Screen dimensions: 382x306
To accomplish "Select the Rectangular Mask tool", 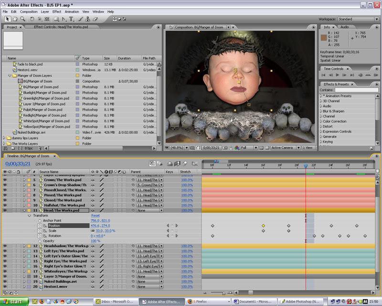I will tap(56, 19).
